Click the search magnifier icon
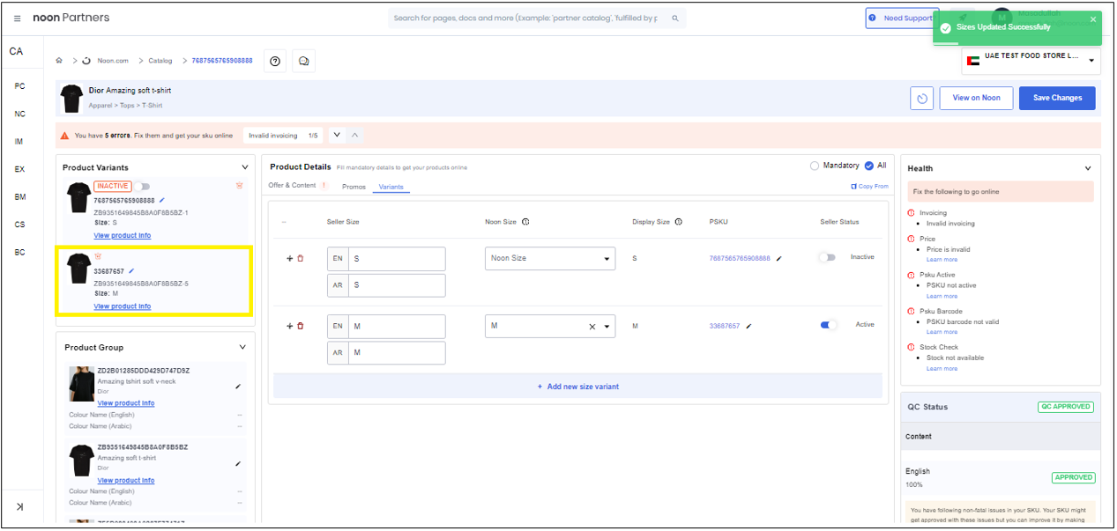The width and height of the screenshot is (1117, 531). tap(675, 18)
